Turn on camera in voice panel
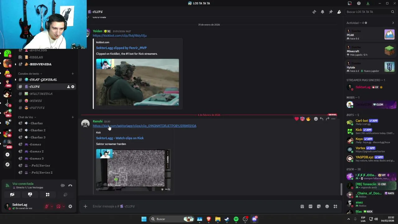 pos(12,194)
